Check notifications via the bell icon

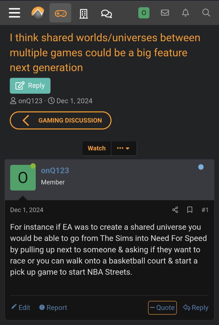[x=186, y=13]
